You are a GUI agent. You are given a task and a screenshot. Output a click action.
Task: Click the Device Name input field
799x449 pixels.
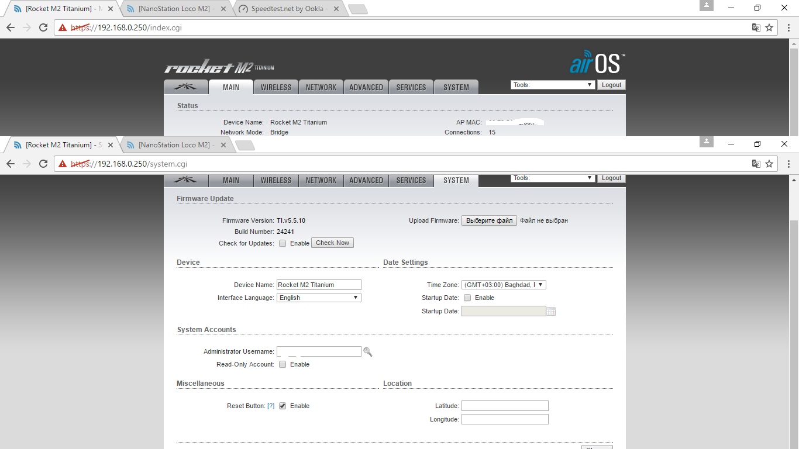319,285
